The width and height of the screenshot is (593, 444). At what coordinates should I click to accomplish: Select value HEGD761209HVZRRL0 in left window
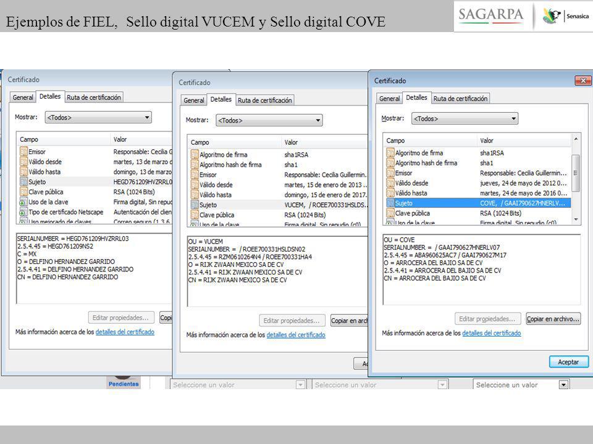[x=143, y=182]
